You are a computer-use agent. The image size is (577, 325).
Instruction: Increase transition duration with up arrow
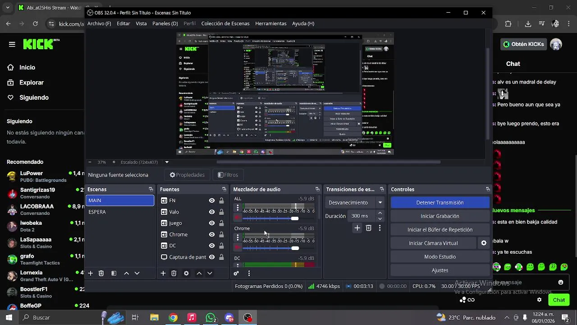[380, 213]
